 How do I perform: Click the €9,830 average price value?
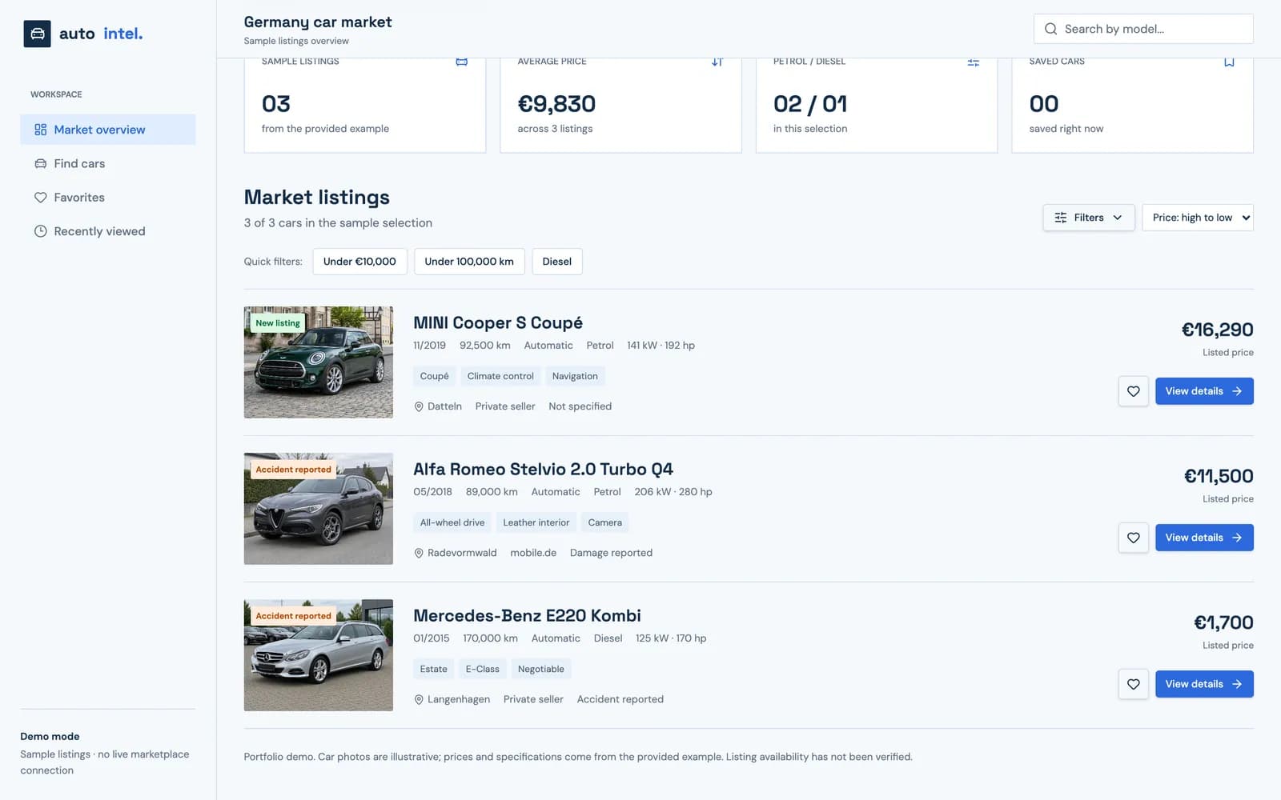[556, 104]
